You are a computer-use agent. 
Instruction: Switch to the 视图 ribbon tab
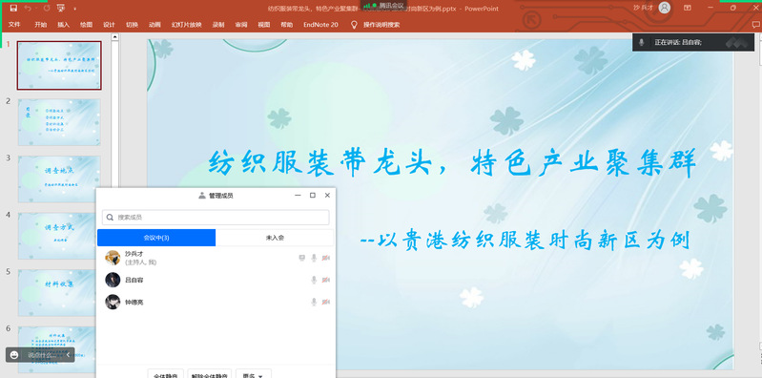(264, 24)
